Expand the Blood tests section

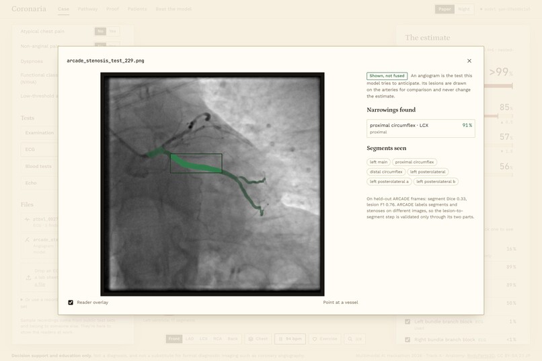pyautogui.click(x=40, y=166)
